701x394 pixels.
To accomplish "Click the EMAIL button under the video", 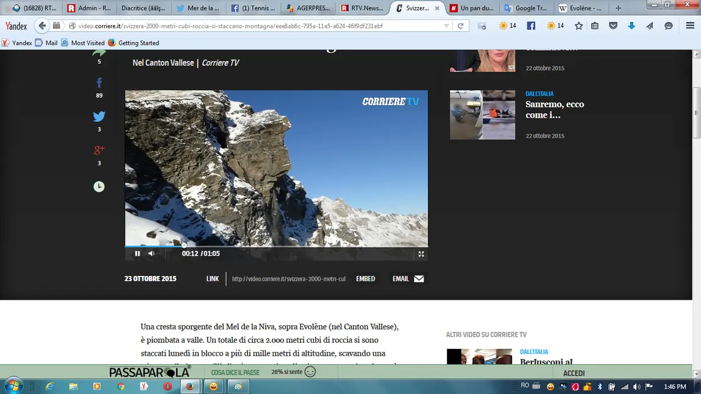I will (400, 279).
